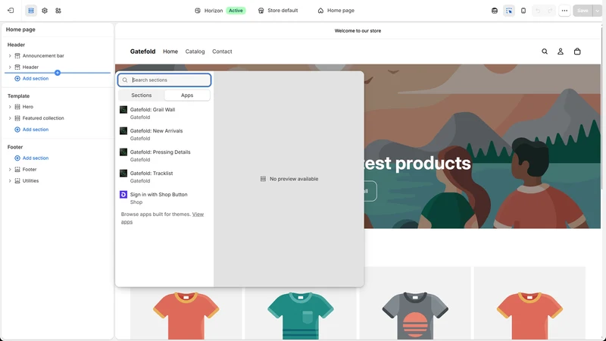Screen dimensions: 606x341
Task: Exit the theme editor using back icon
Action: click(x=11, y=11)
